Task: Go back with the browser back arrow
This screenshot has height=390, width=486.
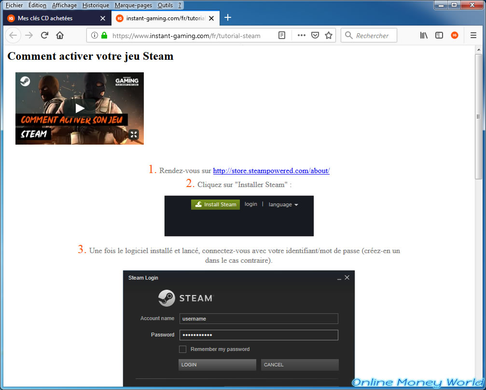Action: [13, 36]
